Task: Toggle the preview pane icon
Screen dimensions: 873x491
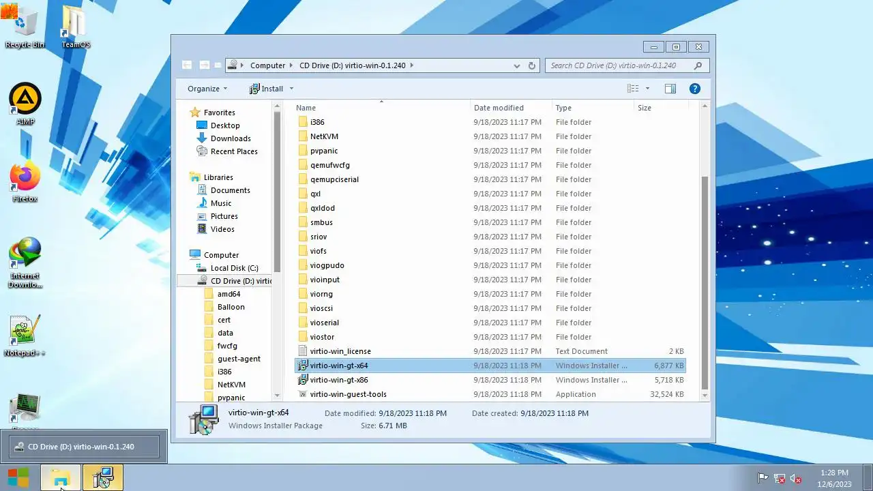Action: coord(670,89)
